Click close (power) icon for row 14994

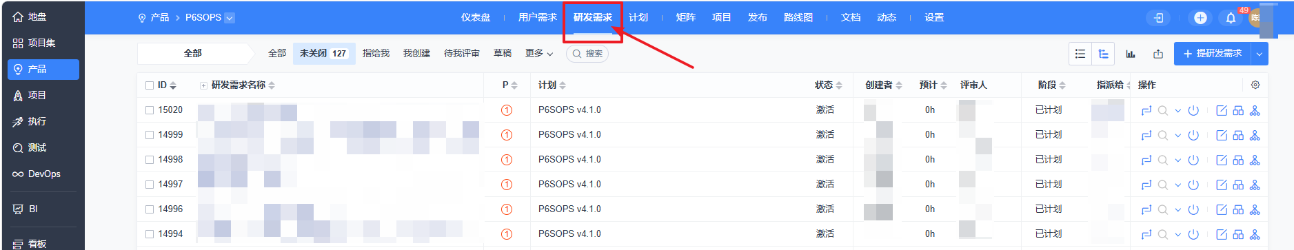1193,234
